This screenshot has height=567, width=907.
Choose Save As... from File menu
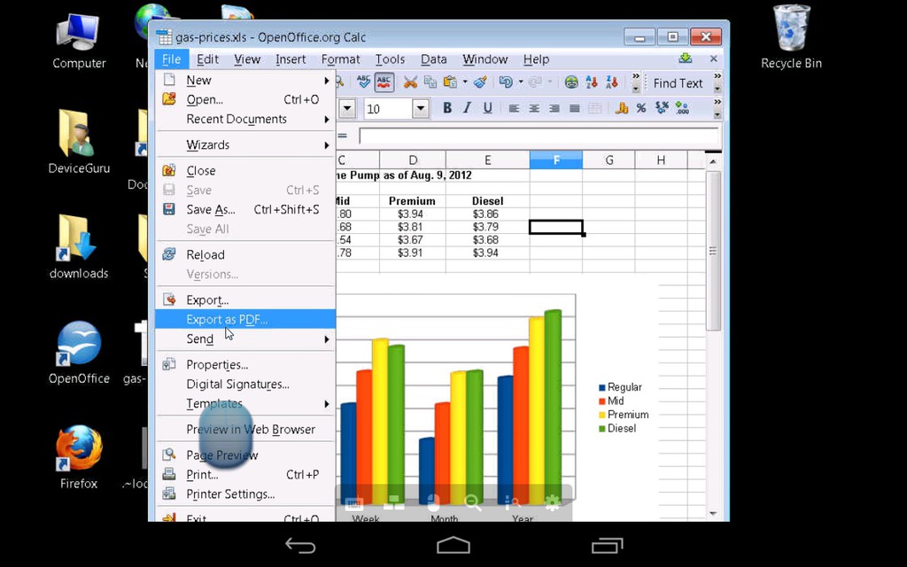tap(245, 209)
